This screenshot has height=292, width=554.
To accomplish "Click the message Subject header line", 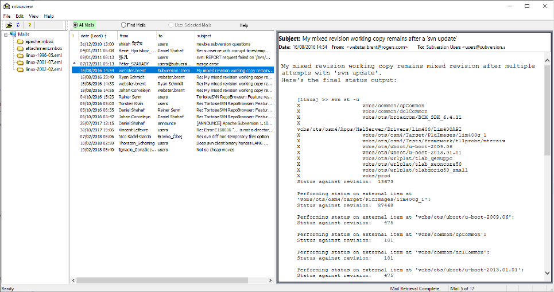I will click(x=368, y=39).
